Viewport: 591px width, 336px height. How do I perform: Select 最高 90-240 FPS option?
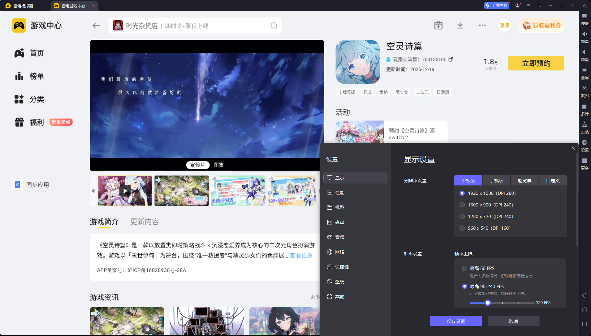[x=465, y=286]
